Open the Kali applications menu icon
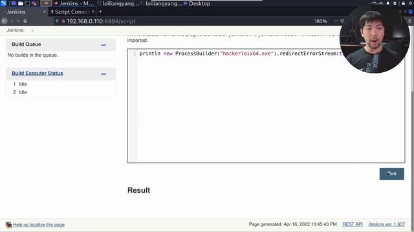The height and width of the screenshot is (232, 414). coord(3,3)
